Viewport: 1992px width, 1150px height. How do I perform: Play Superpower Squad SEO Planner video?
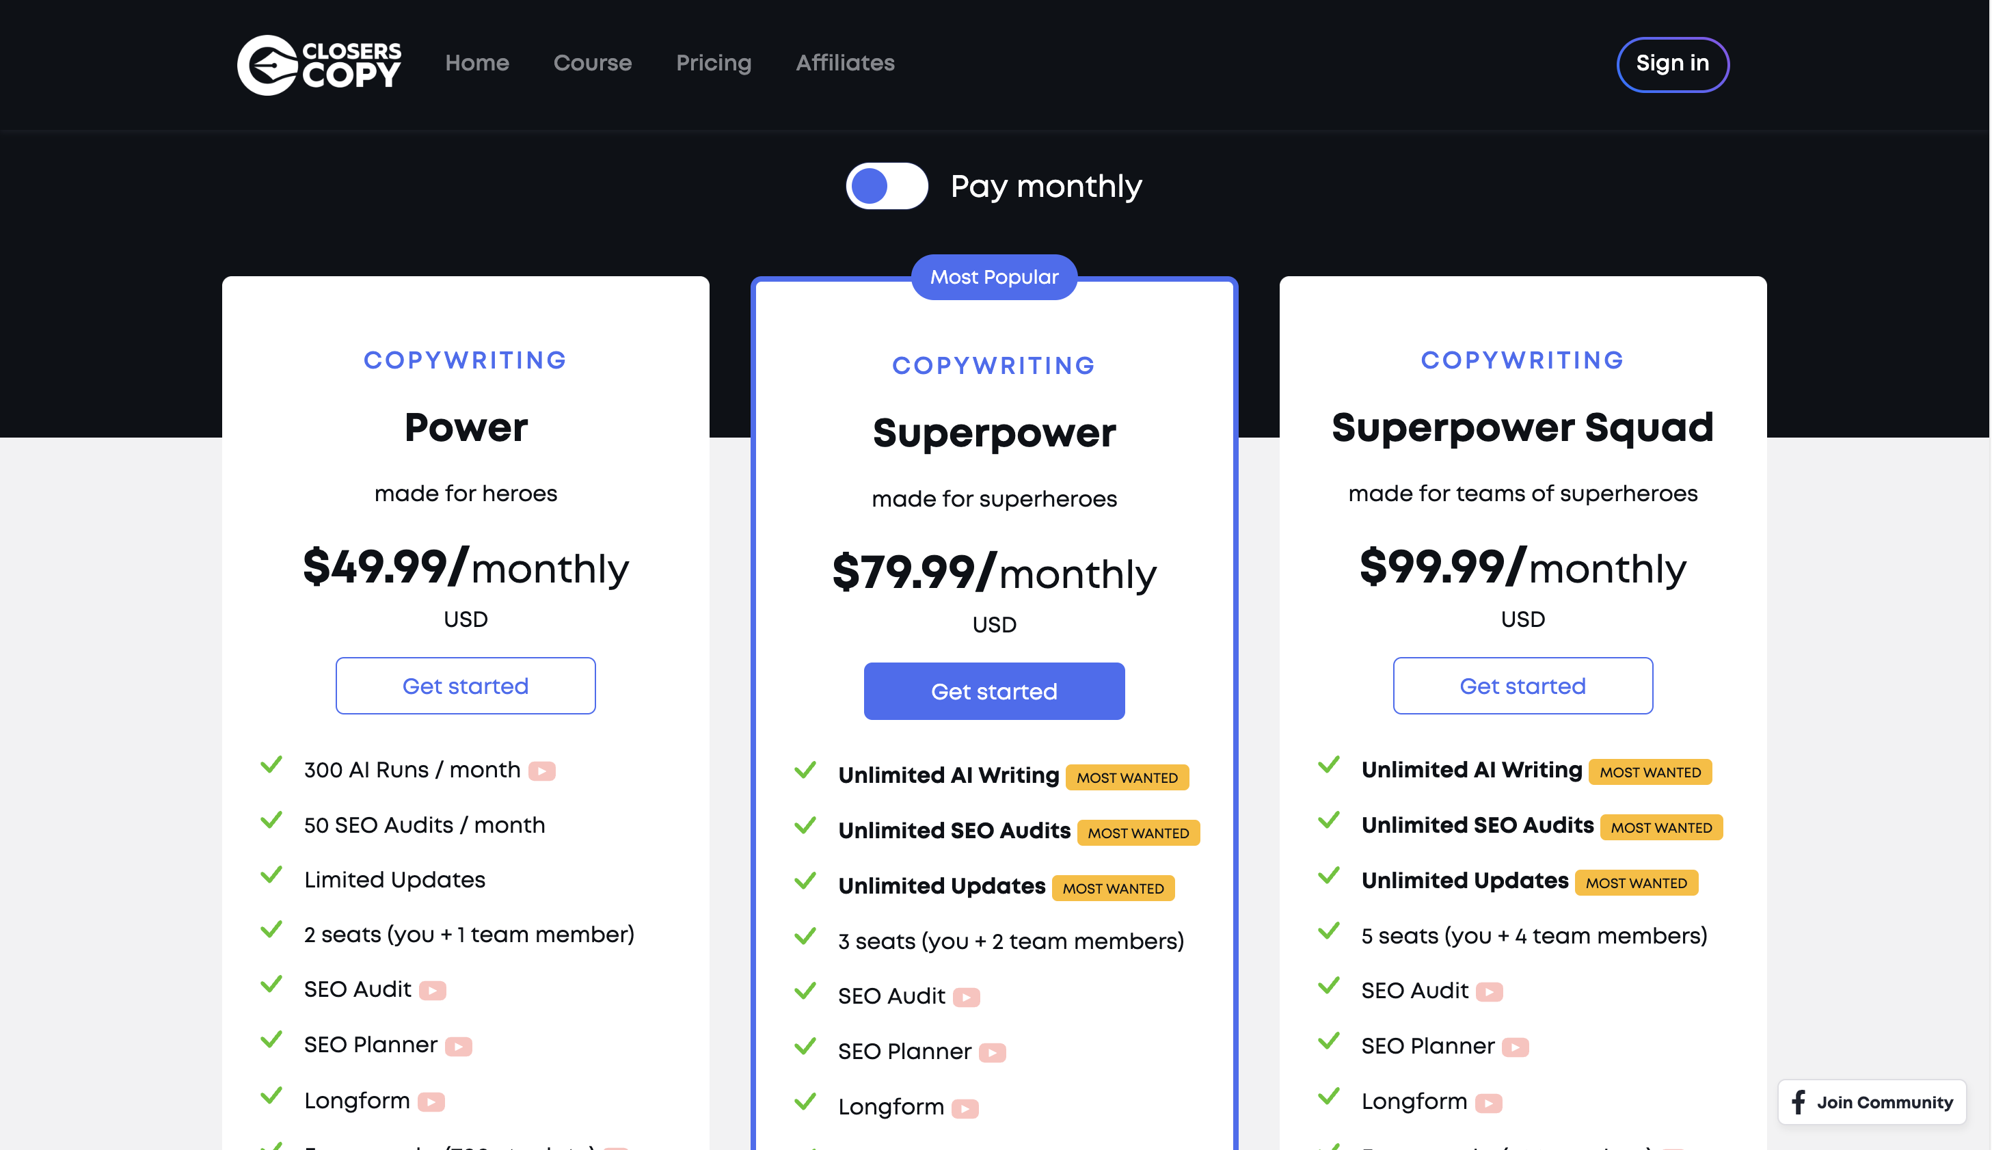point(1515,1047)
